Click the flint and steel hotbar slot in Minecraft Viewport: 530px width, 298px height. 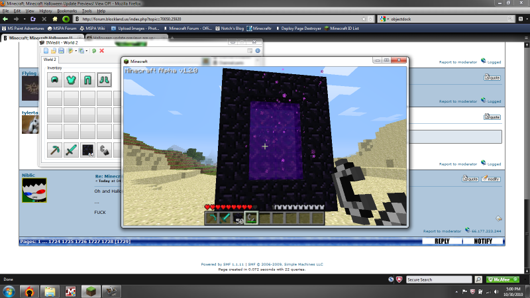[x=251, y=218]
